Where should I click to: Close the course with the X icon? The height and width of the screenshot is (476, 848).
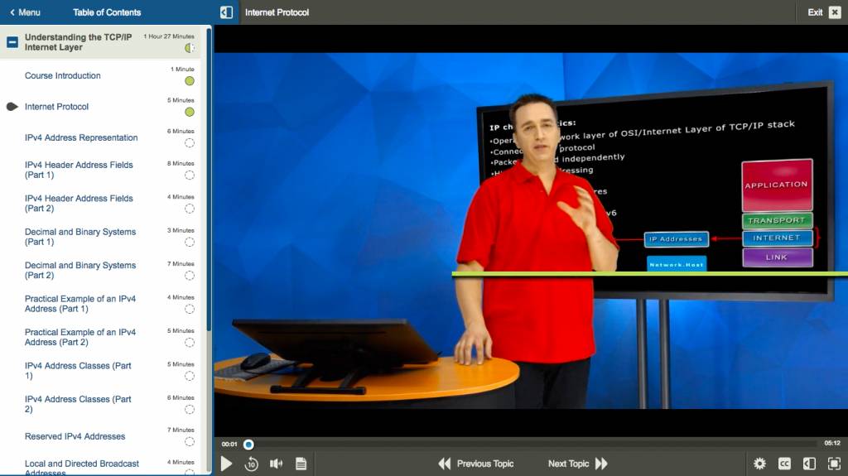click(835, 12)
